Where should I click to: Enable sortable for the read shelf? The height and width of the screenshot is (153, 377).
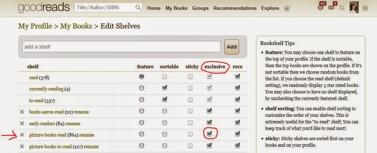click(165, 77)
